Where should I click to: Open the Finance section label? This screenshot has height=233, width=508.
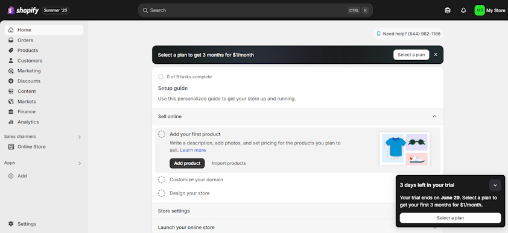(27, 112)
